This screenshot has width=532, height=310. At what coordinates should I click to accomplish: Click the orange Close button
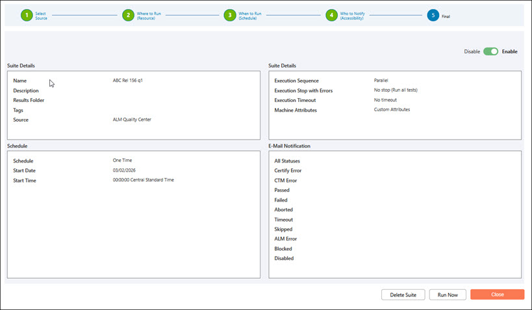point(497,294)
